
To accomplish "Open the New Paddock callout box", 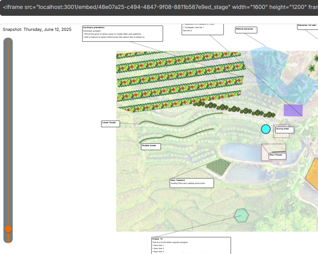I will coord(192,183).
